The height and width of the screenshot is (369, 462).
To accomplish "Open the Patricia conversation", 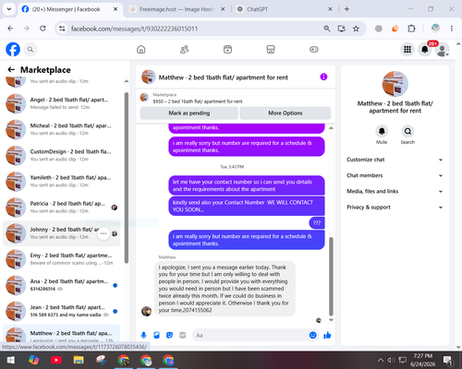I will coord(62,208).
